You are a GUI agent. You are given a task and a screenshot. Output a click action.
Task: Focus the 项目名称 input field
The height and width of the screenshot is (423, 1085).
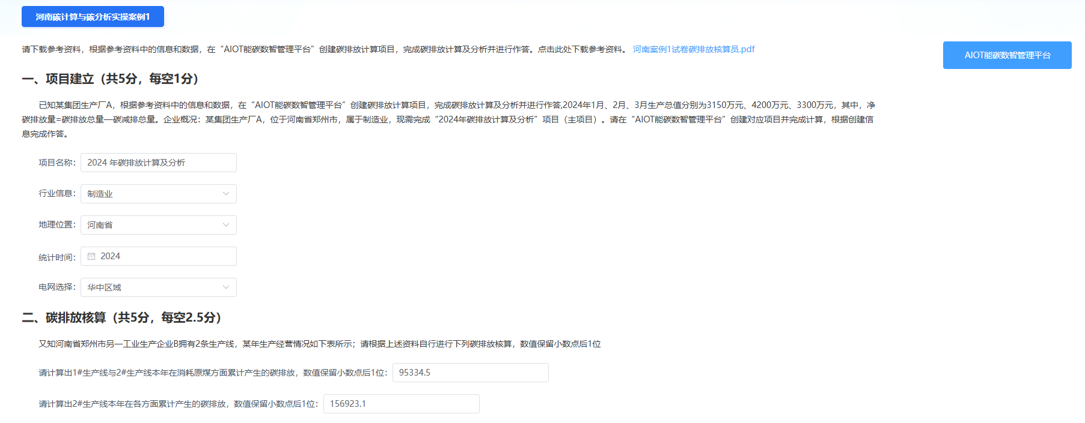[x=159, y=163]
